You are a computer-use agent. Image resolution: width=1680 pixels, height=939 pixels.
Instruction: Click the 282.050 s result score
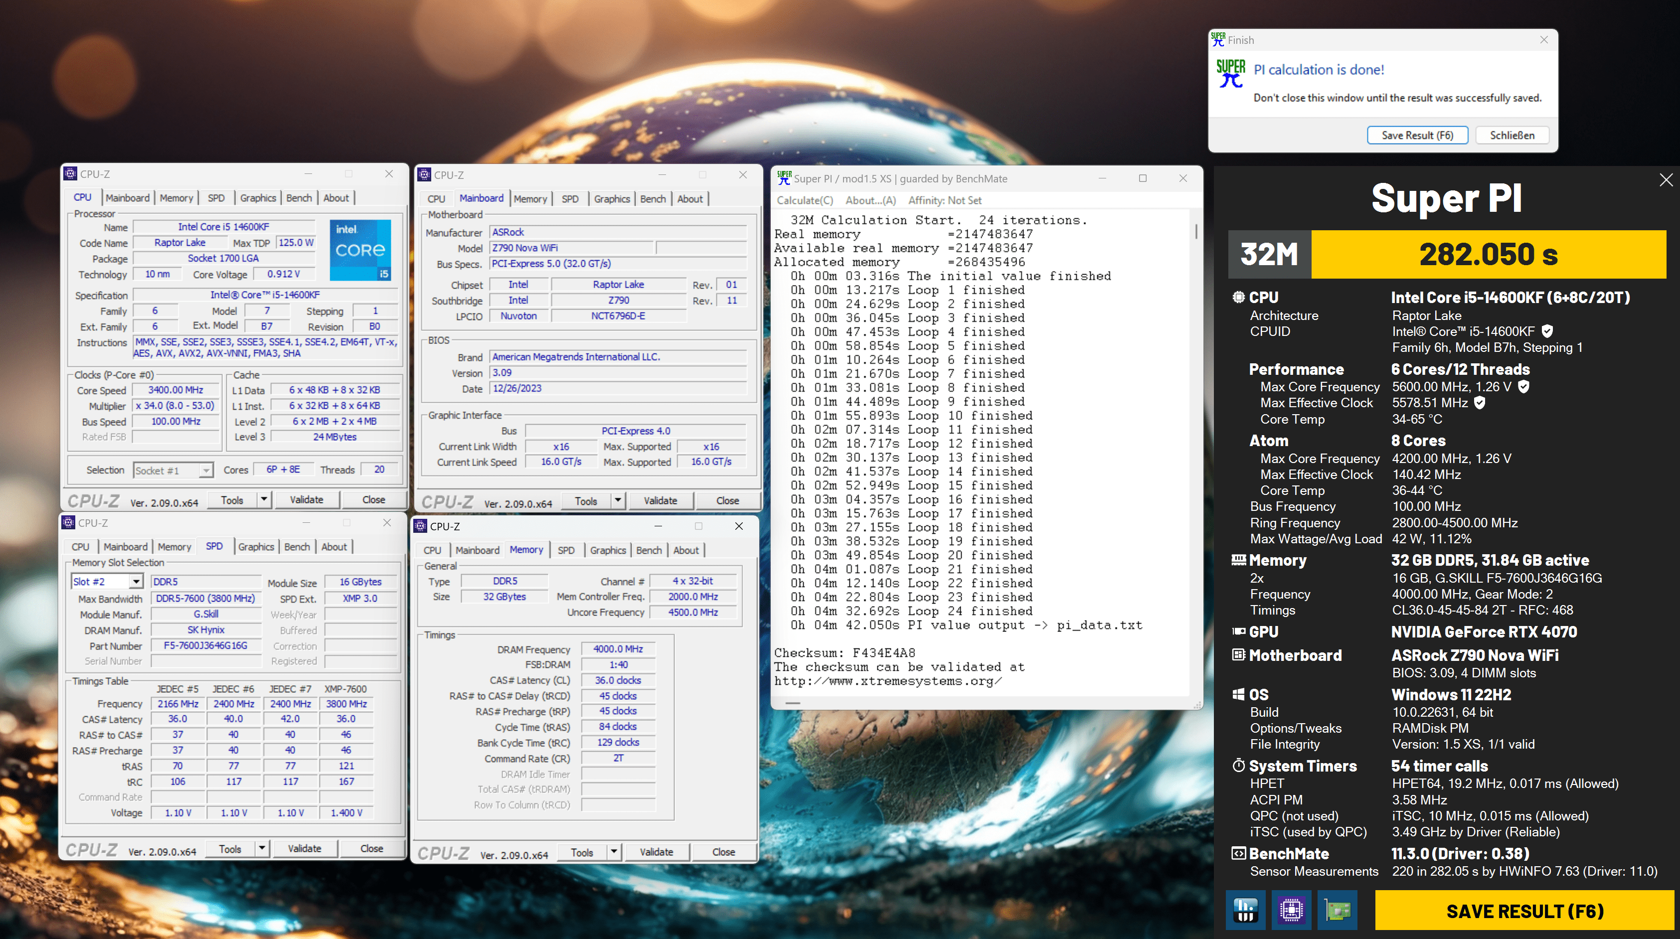[1488, 254]
